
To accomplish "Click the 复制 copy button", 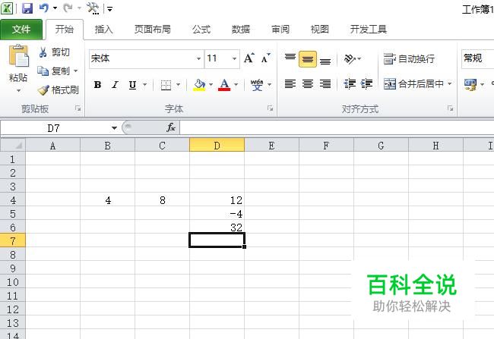I will 53,71.
